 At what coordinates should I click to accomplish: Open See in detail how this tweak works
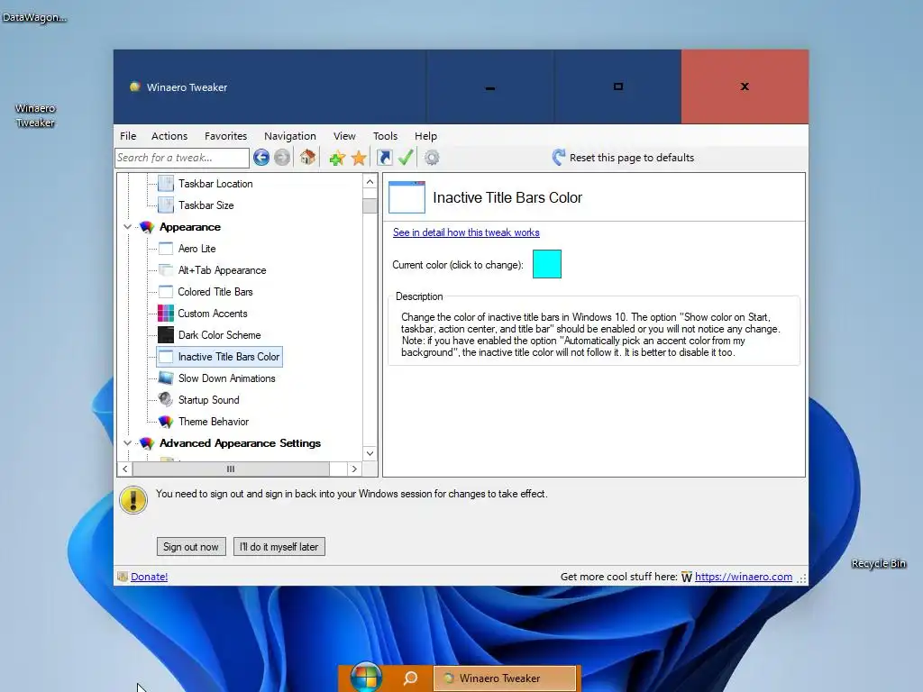(466, 232)
